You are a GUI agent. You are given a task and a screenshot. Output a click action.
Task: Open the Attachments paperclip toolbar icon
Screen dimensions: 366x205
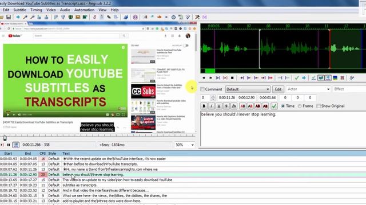pos(109,17)
